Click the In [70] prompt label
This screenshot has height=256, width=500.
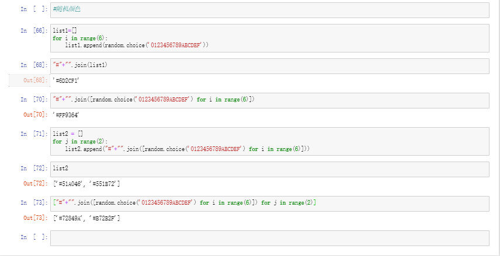pos(34,100)
